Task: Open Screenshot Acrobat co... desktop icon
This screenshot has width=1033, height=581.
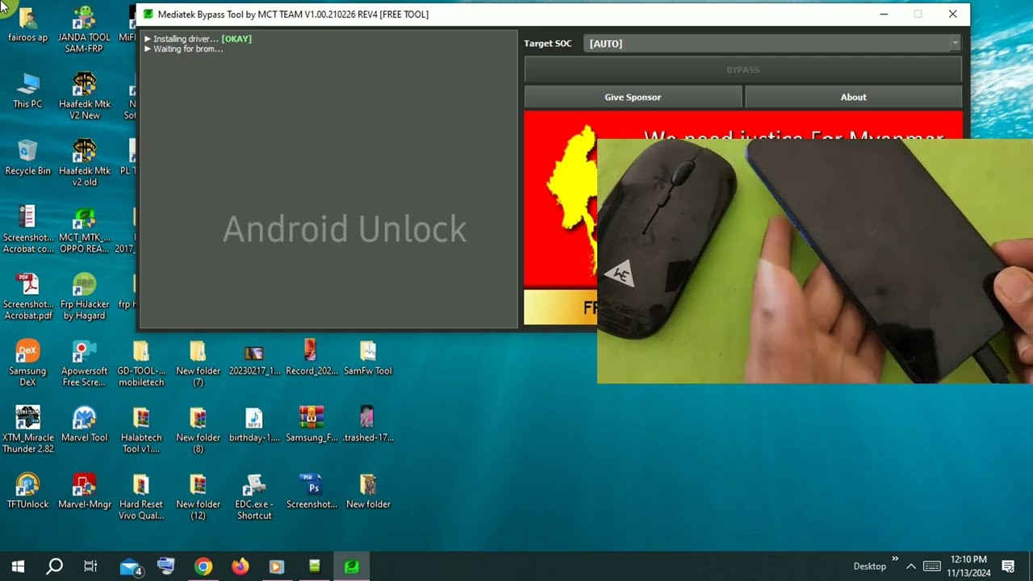Action: pos(27,230)
